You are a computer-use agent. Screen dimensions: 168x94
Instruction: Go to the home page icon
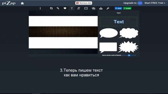point(22,3)
